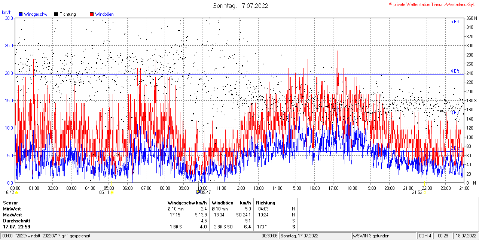Click the 24:00 tick on the time axis

click(464, 188)
